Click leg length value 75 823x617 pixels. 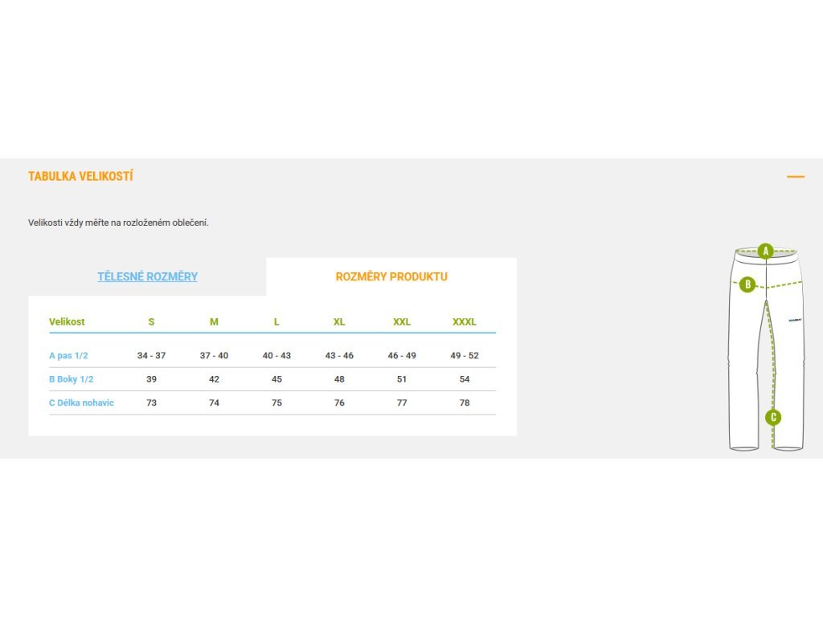click(x=276, y=402)
